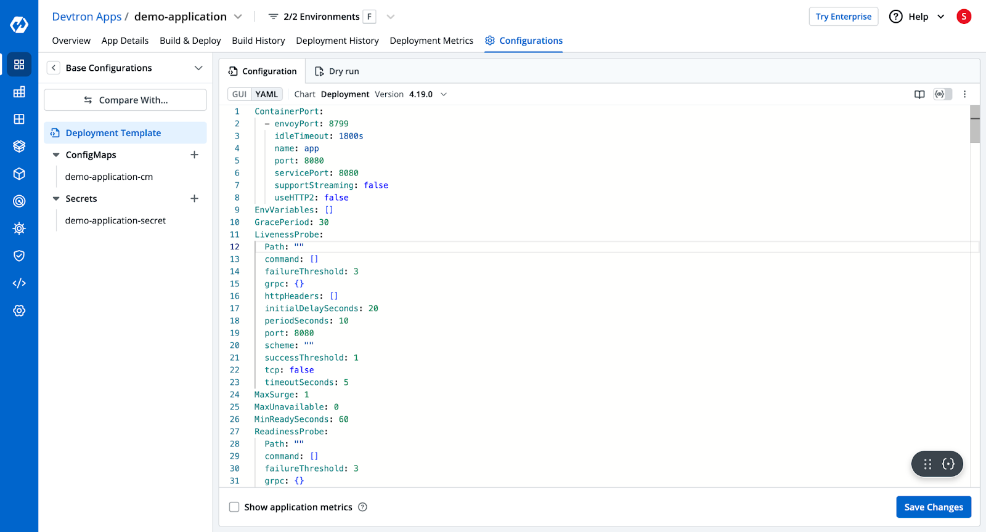This screenshot has width=986, height=532.
Task: Toggle the scope variables switch
Action: coord(943,94)
